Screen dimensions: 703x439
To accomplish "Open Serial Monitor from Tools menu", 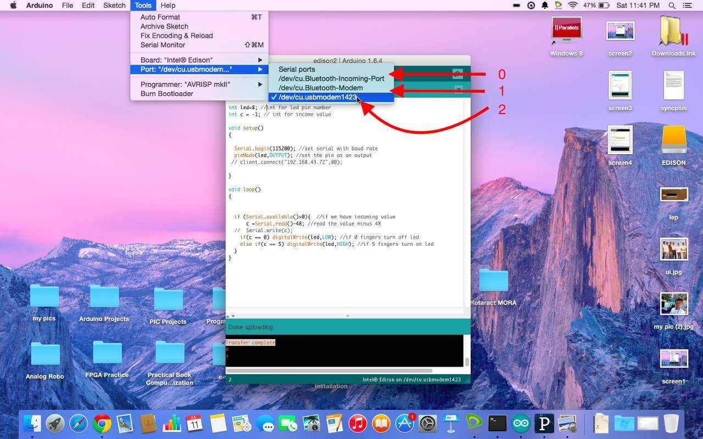I will 199,45.
